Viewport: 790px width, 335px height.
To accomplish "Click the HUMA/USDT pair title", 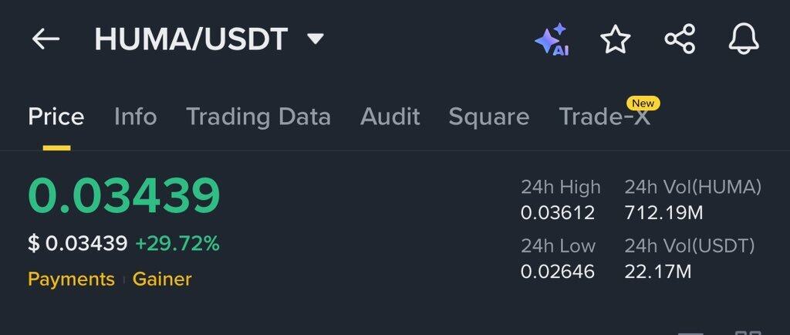I will tap(191, 39).
